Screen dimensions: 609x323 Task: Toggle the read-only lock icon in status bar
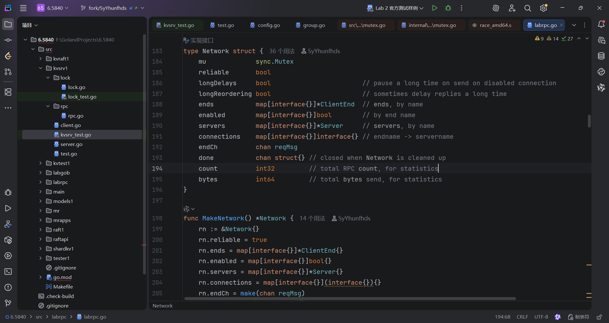click(599, 317)
